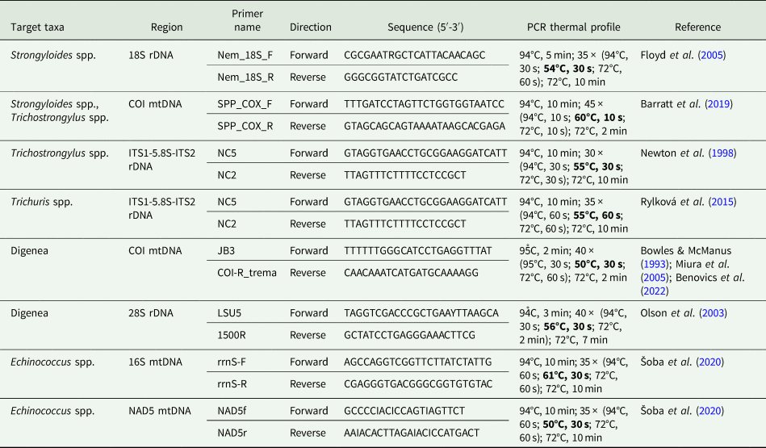Click the LSU5 forward primer sequence text
Screen dimensions: 766x448
coord(421,313)
